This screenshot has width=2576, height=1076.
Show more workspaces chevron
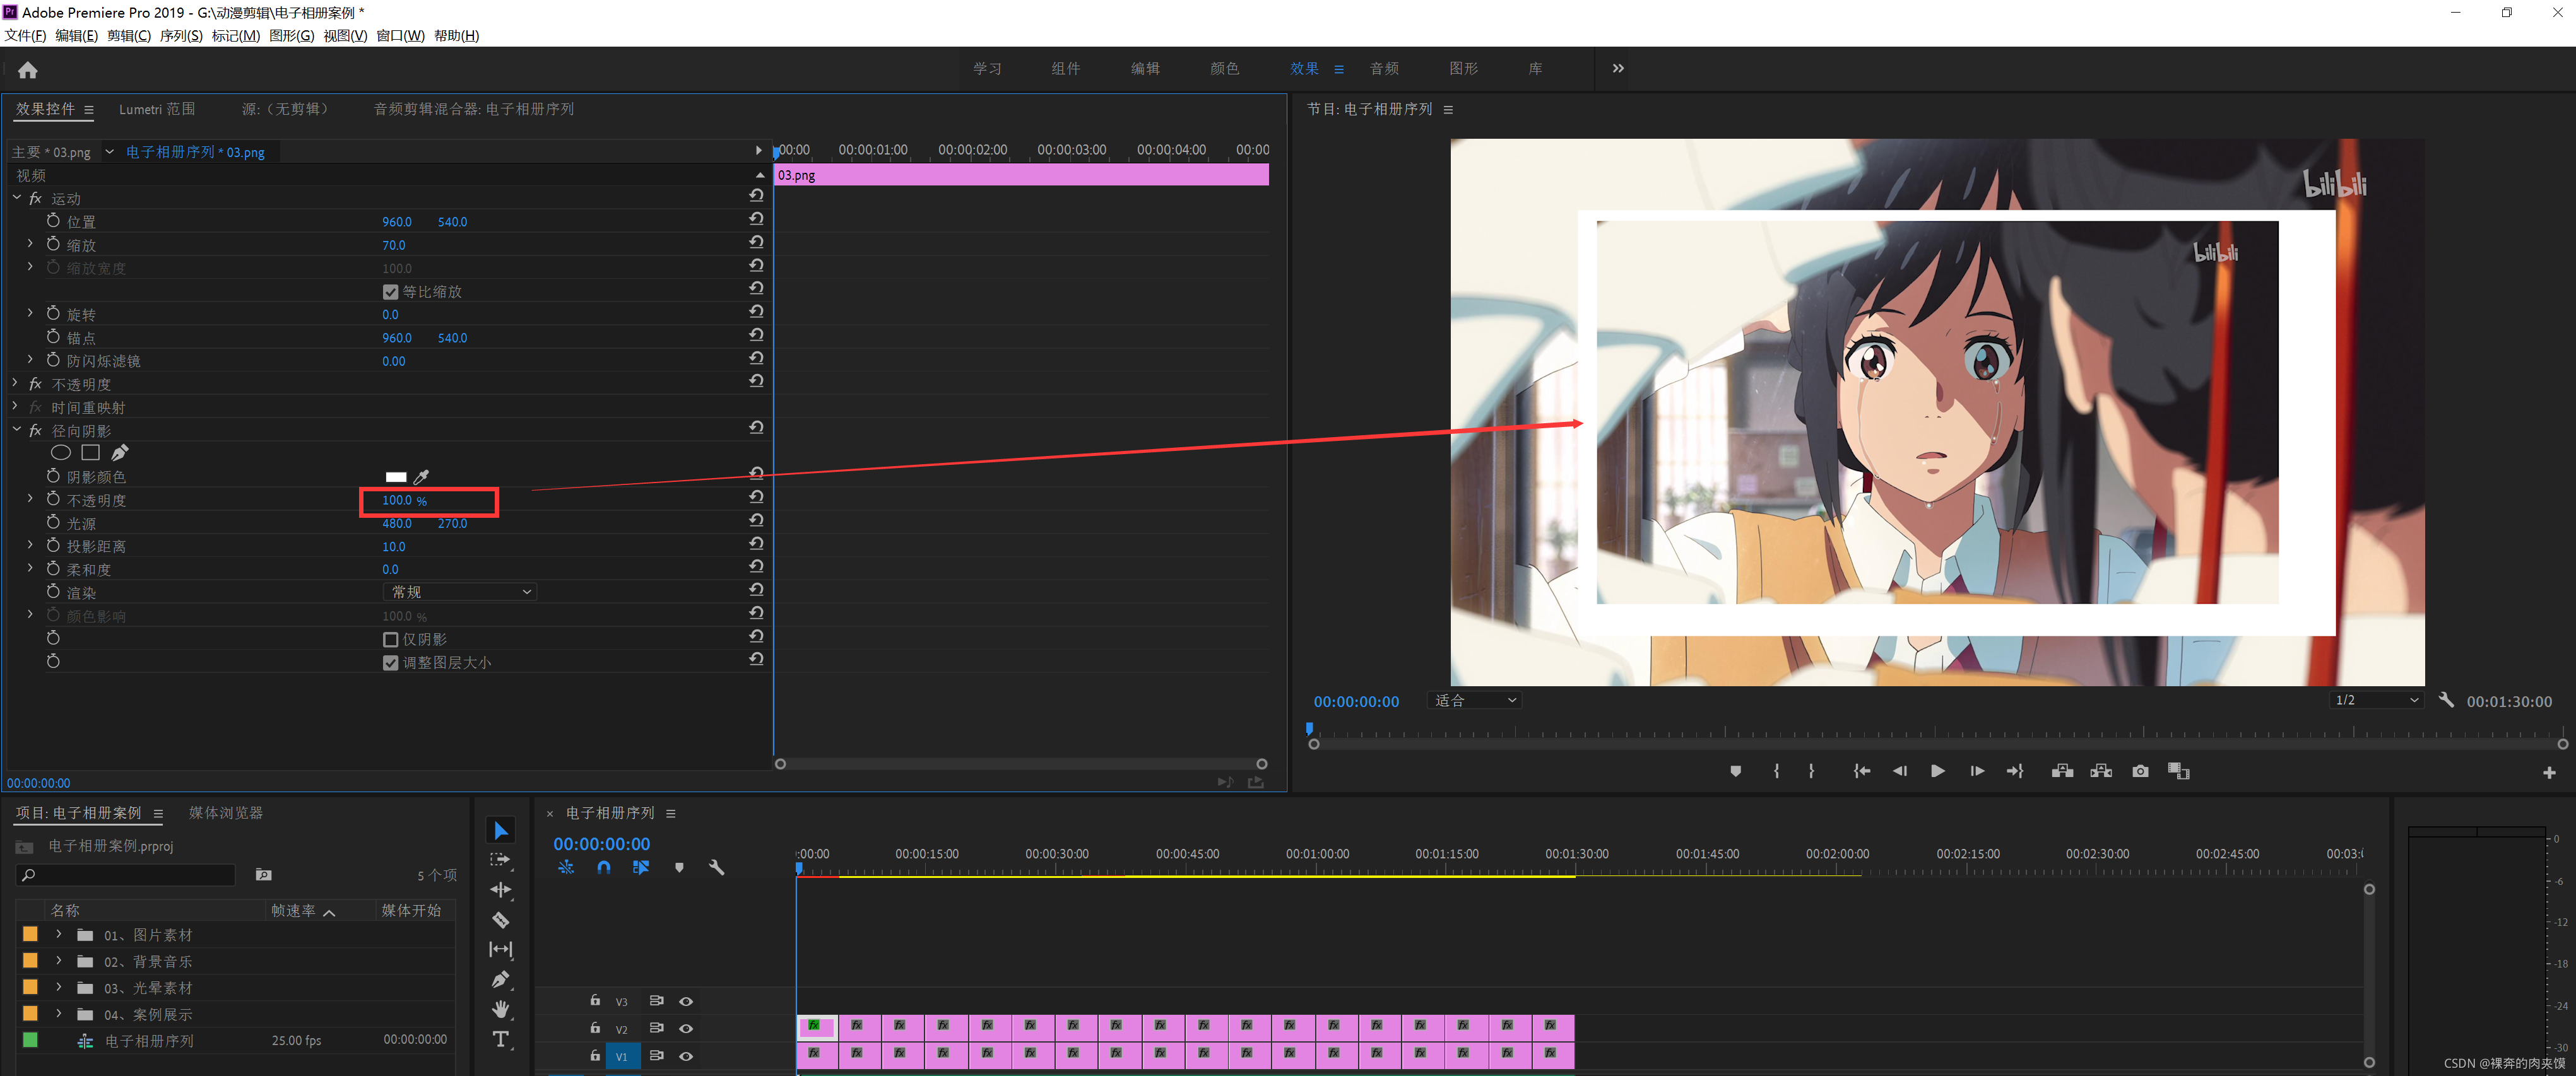(1618, 68)
